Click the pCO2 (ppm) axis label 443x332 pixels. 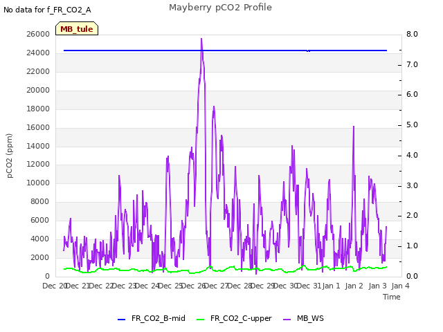point(9,156)
